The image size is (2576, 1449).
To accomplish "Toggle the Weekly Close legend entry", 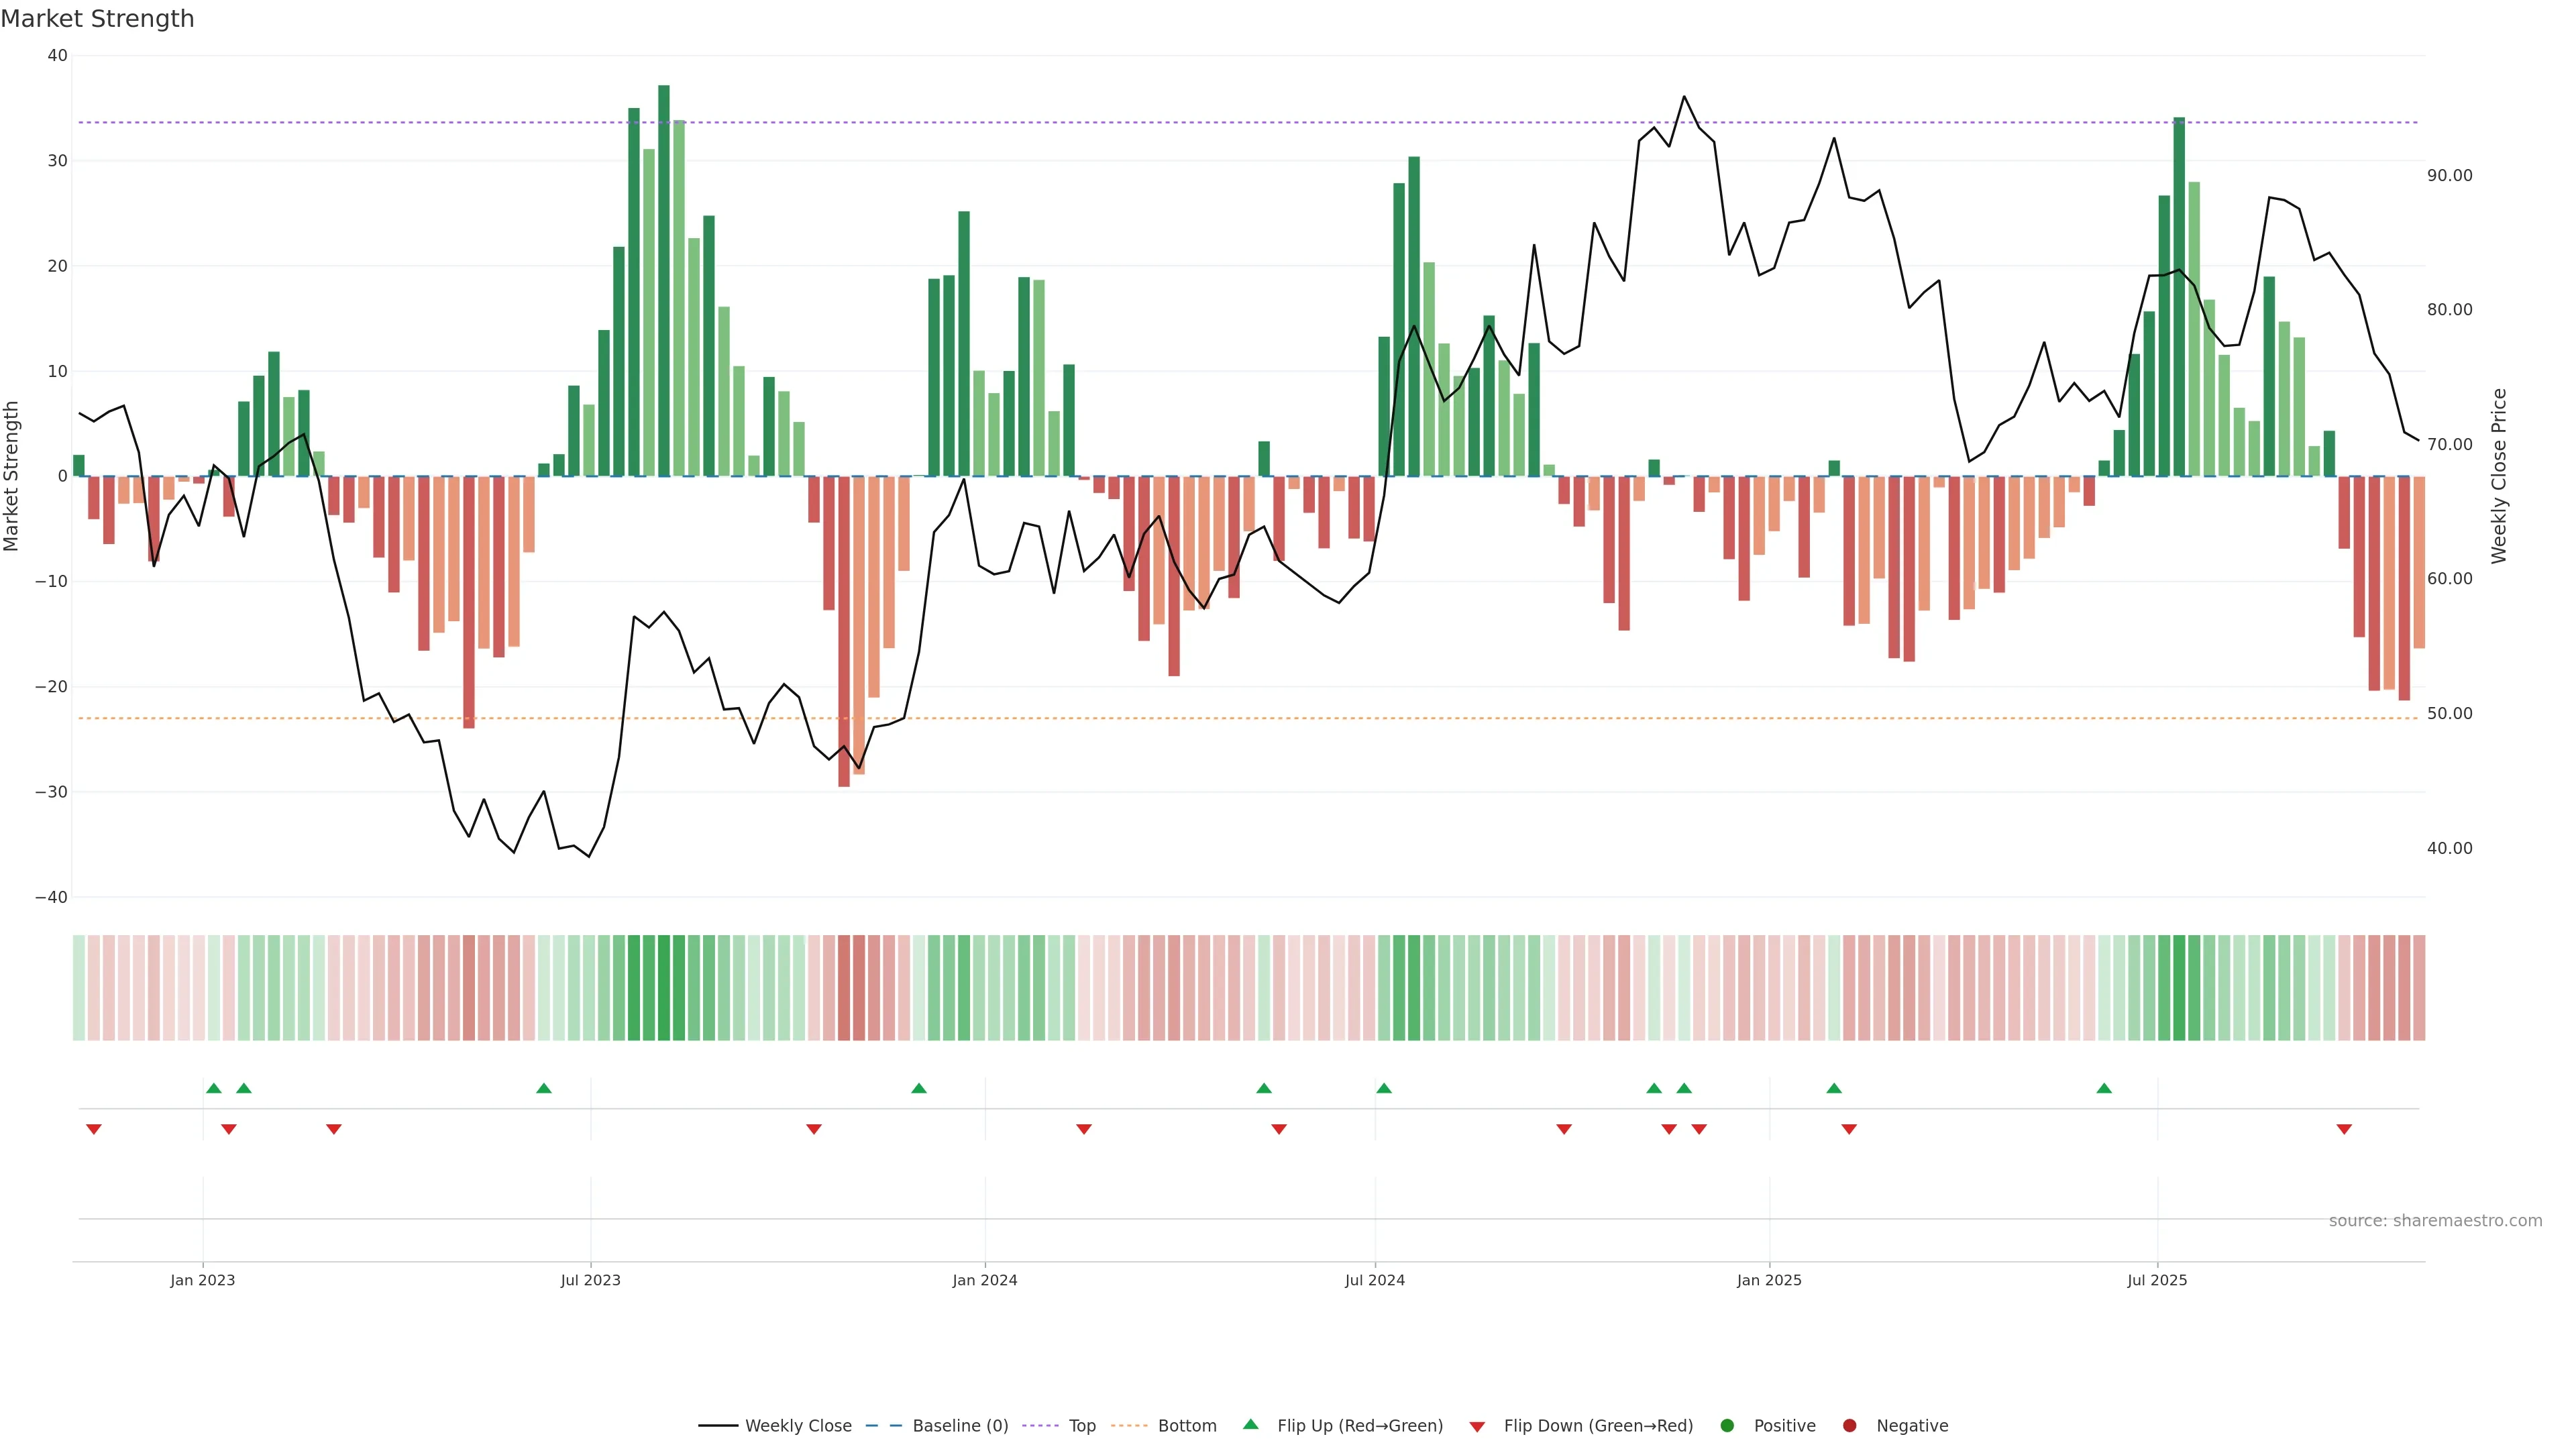I will coord(797,1425).
